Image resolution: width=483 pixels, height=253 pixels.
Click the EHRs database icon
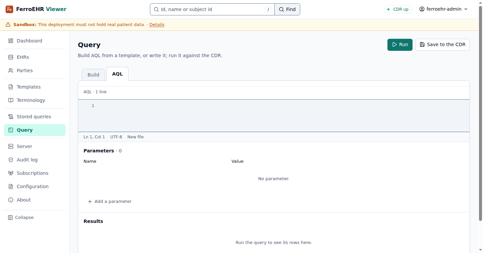coord(11,57)
